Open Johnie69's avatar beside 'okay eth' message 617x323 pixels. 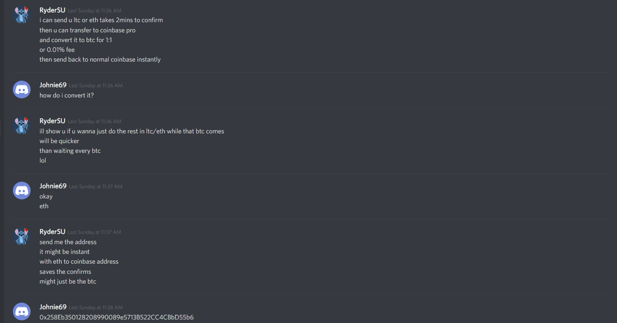click(22, 191)
